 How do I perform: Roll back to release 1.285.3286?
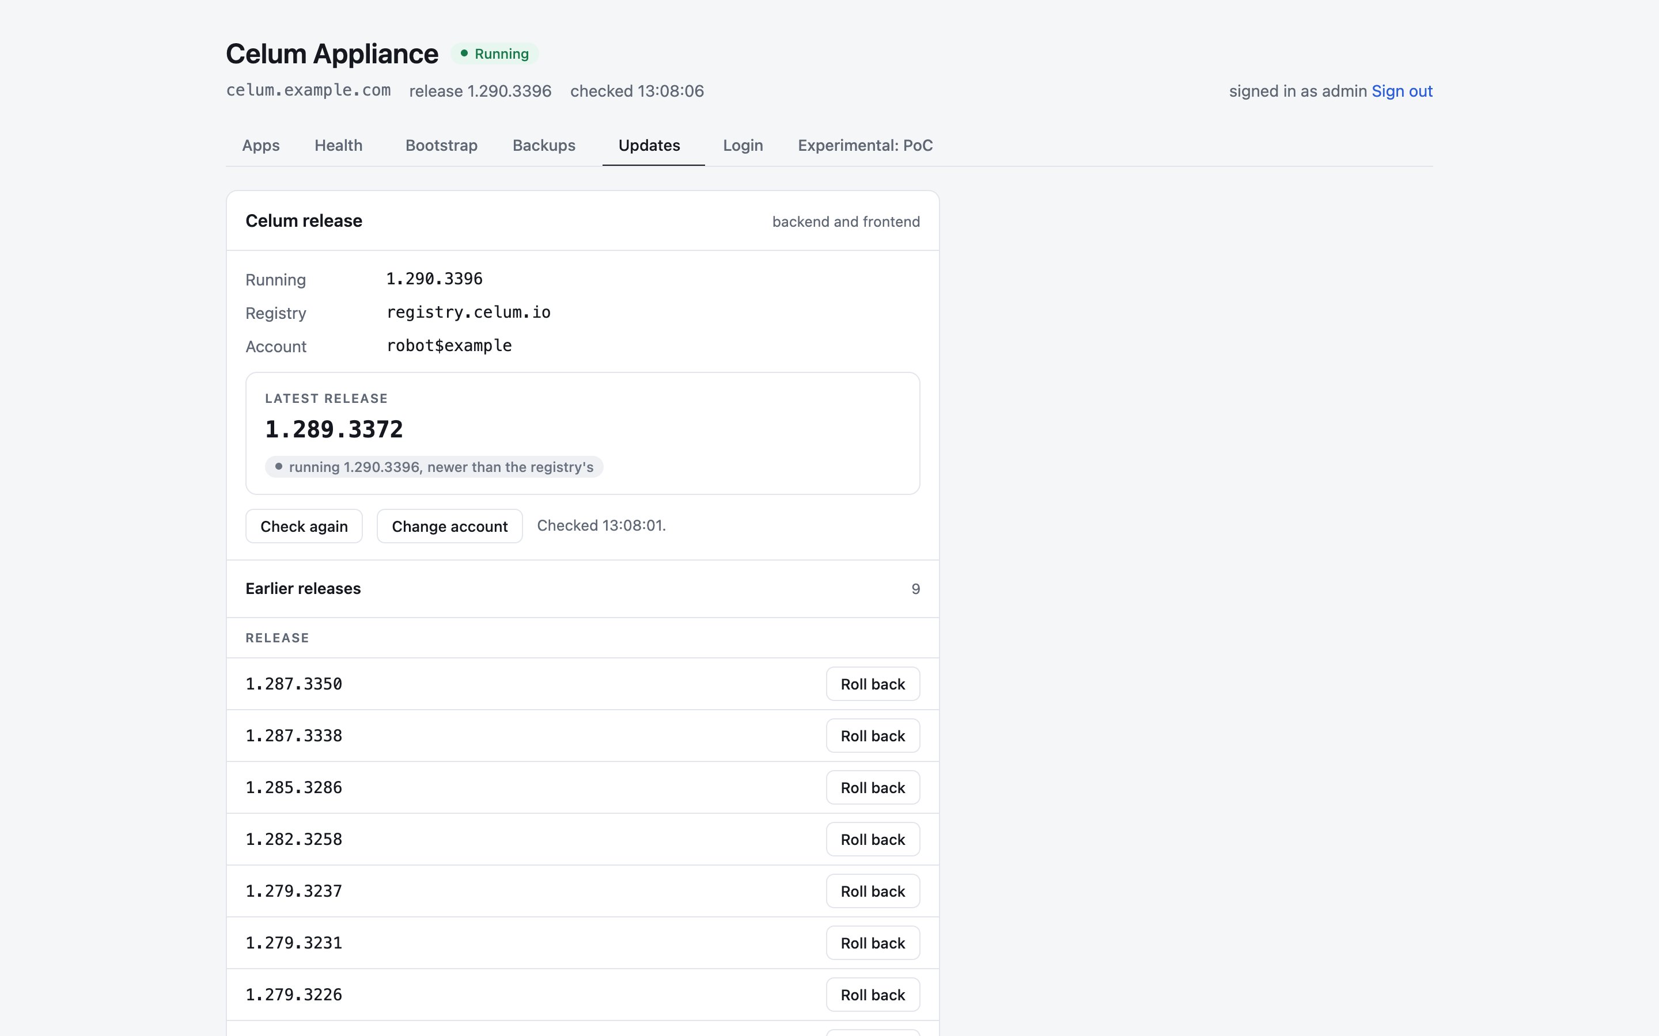[872, 787]
